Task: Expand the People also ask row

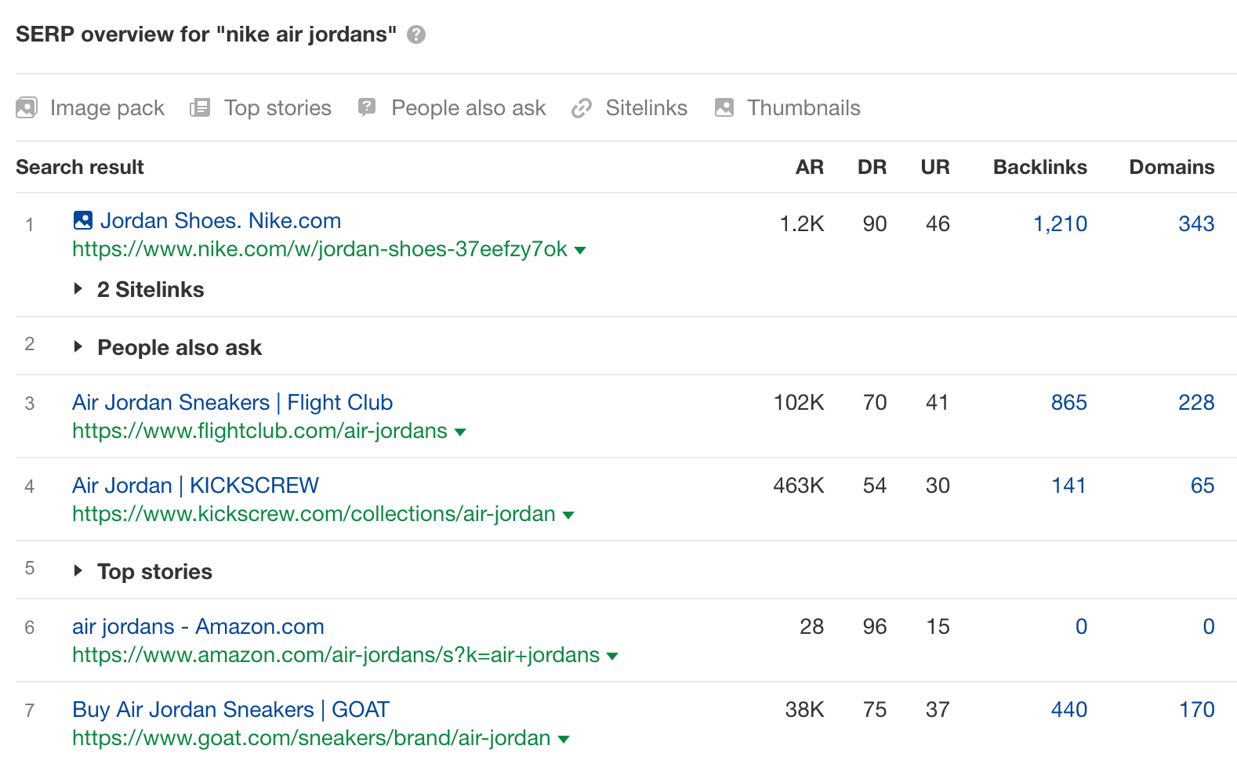Action: (78, 347)
